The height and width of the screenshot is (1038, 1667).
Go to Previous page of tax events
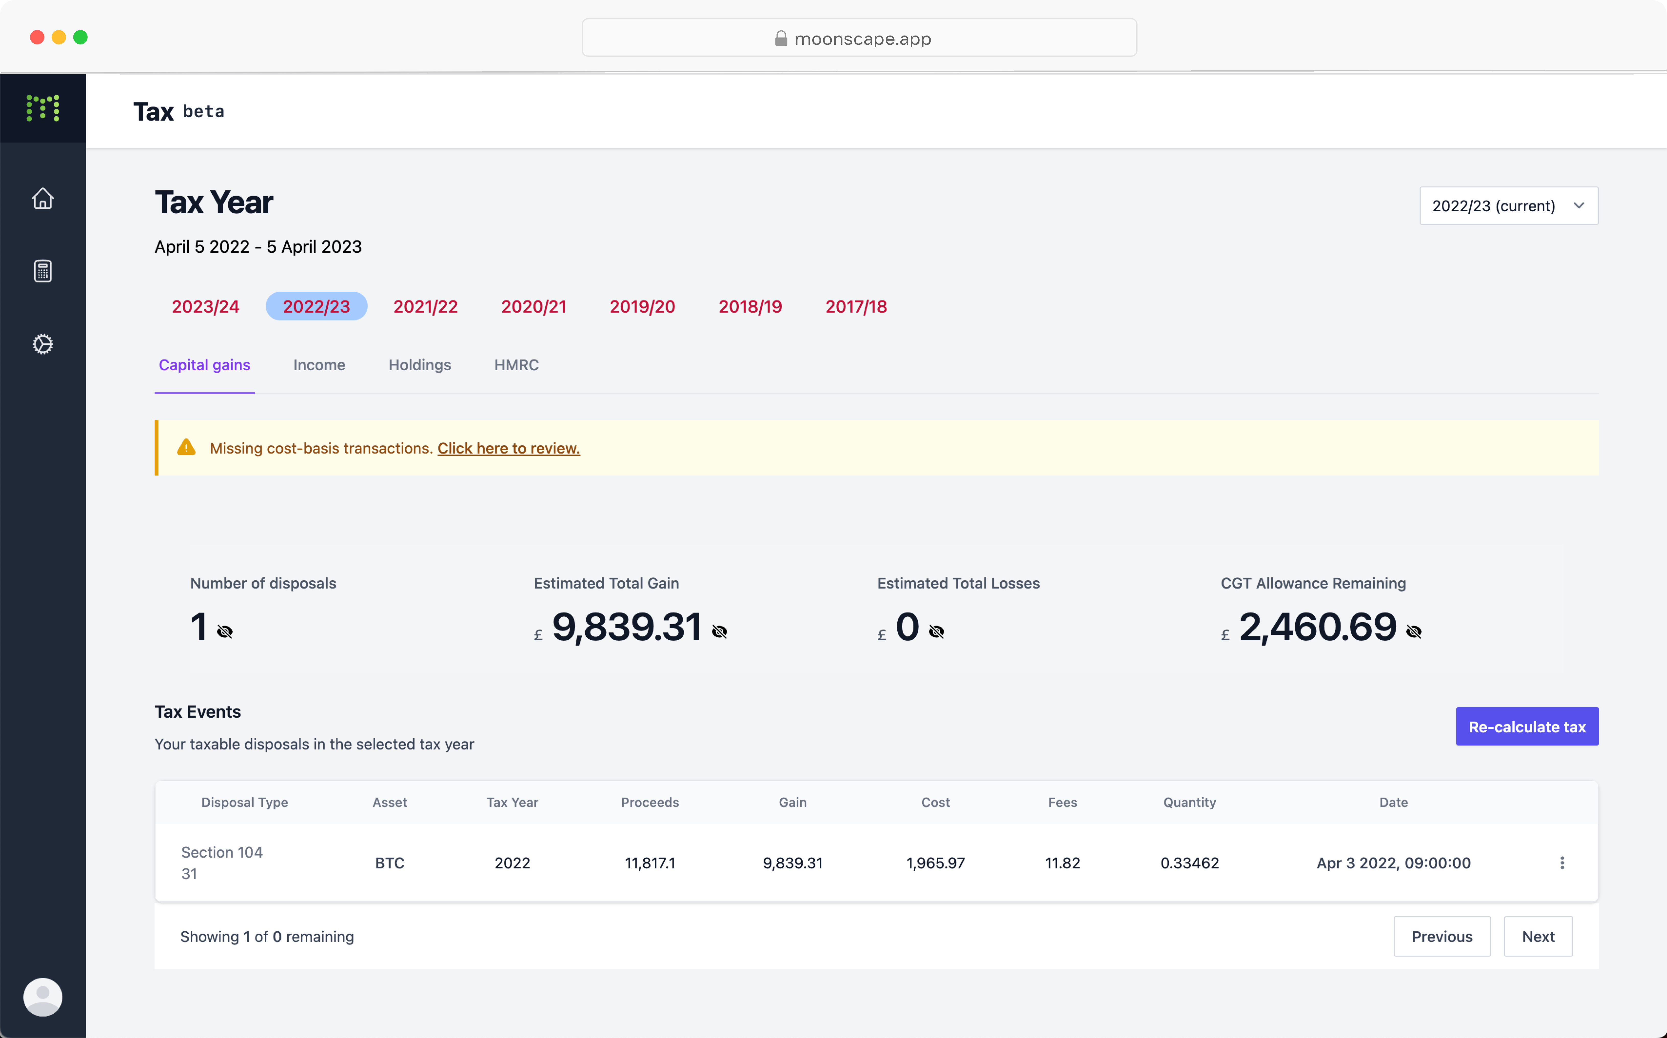[x=1442, y=936]
